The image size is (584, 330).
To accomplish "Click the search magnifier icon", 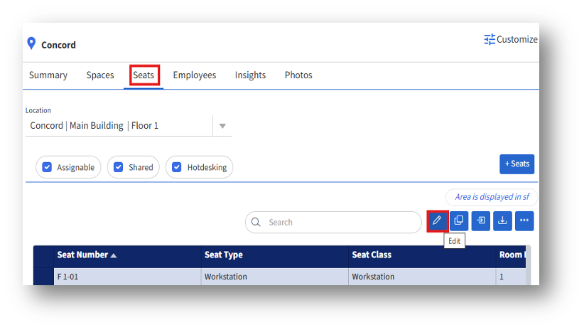I will pyautogui.click(x=256, y=222).
